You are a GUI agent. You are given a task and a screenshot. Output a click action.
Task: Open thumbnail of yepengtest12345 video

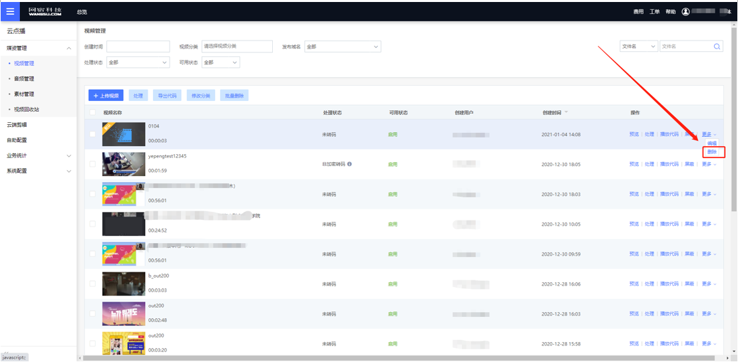tap(123, 164)
